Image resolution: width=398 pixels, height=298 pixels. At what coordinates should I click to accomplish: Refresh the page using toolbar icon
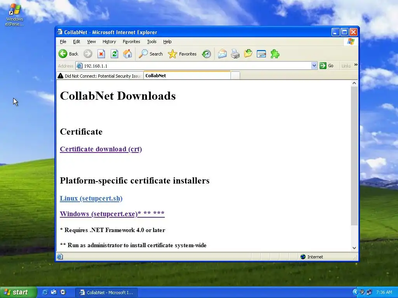(115, 54)
